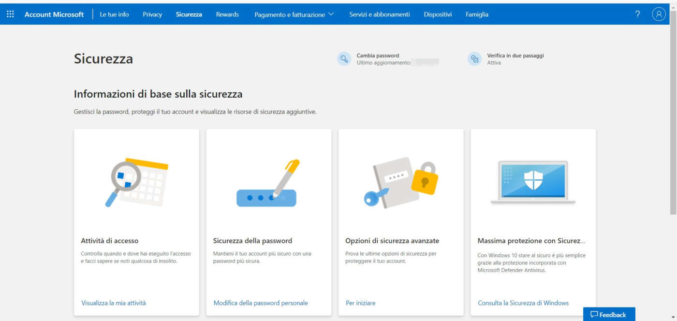Click Consulta la Sicurezza di Windows
Screen dimensions: 677x321
(x=523, y=303)
